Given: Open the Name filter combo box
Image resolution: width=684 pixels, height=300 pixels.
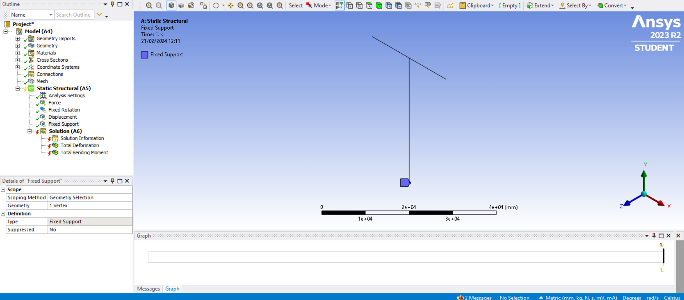Looking at the screenshot, I should [32, 15].
